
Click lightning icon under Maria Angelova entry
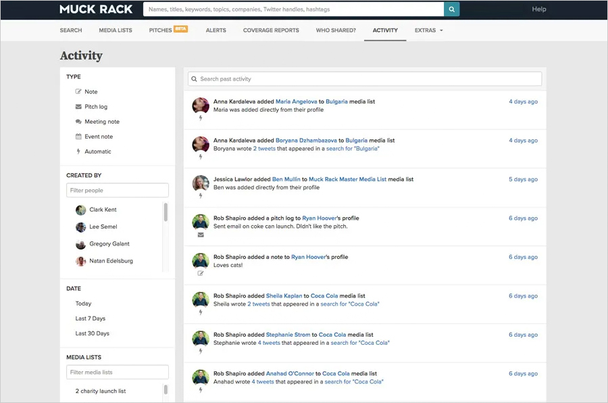point(201,118)
